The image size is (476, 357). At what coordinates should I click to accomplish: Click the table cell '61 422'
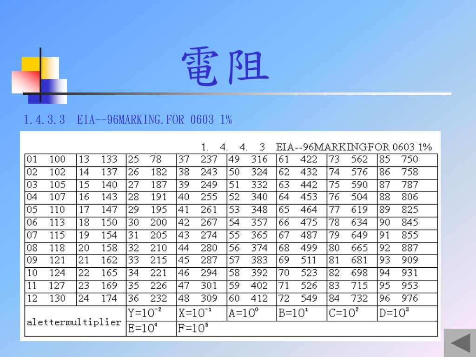tap(302, 160)
